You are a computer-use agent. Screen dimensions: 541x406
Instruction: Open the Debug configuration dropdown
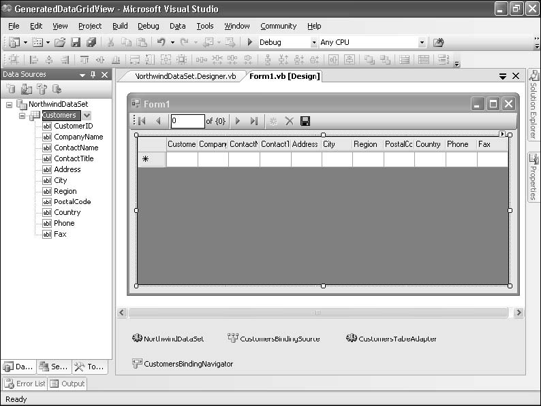coord(314,42)
